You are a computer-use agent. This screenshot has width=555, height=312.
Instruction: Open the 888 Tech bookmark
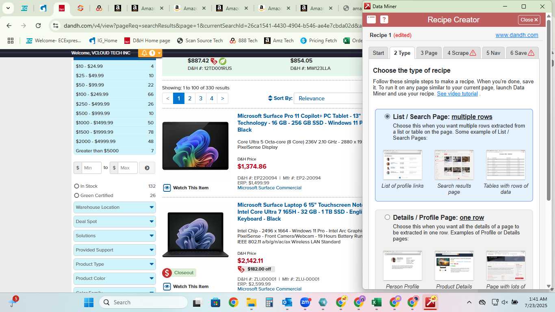[243, 41]
